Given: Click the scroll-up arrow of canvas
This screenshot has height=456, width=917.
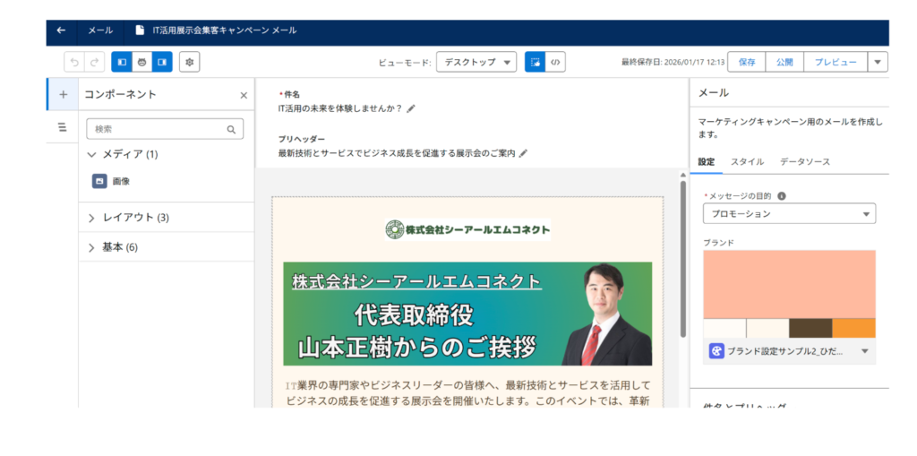Looking at the screenshot, I should click(681, 175).
